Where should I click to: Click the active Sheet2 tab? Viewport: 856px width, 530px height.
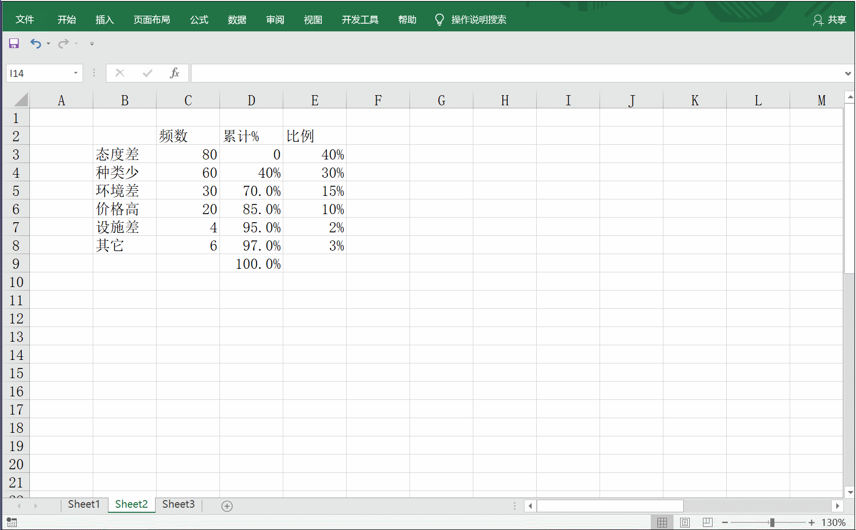131,505
